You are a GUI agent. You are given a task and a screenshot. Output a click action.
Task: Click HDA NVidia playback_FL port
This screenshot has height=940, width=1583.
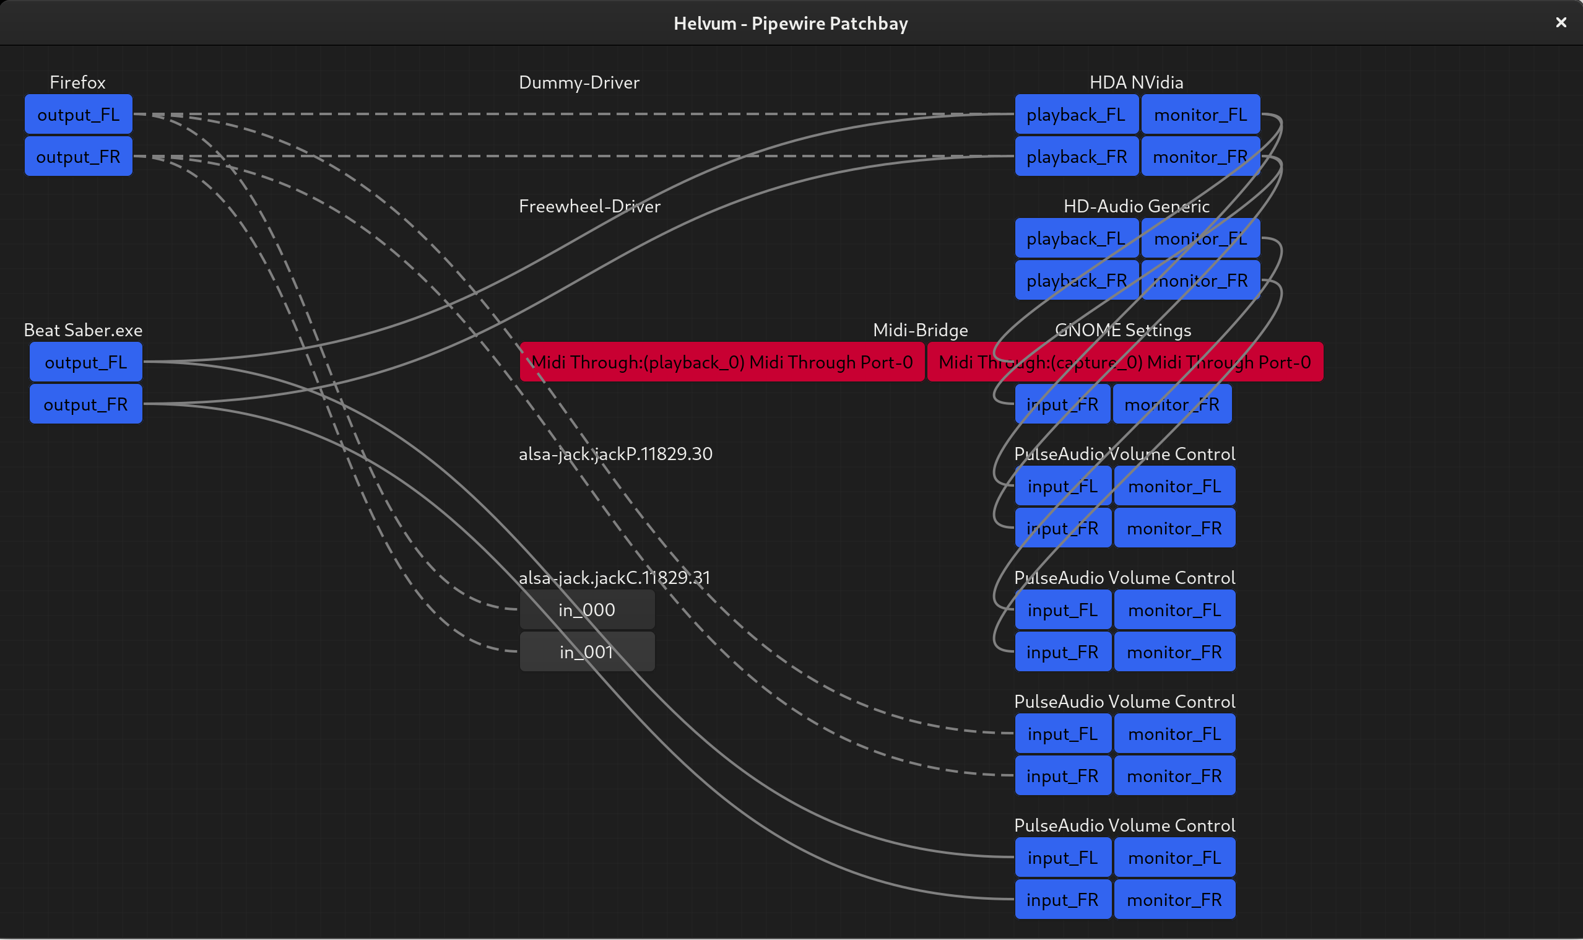point(1076,115)
